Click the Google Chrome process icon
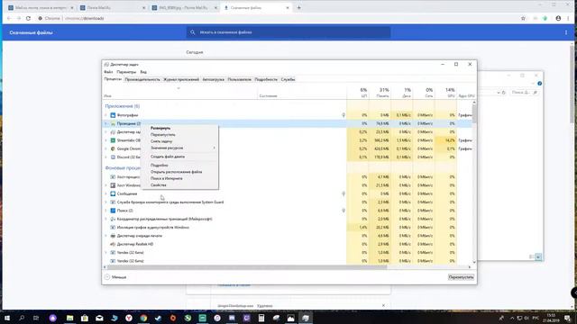The width and height of the screenshot is (577, 324). tap(113, 148)
